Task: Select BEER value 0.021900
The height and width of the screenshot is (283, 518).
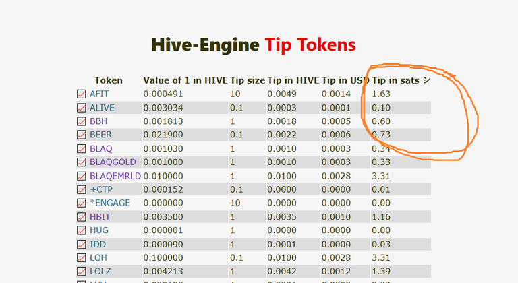Action: tap(163, 135)
